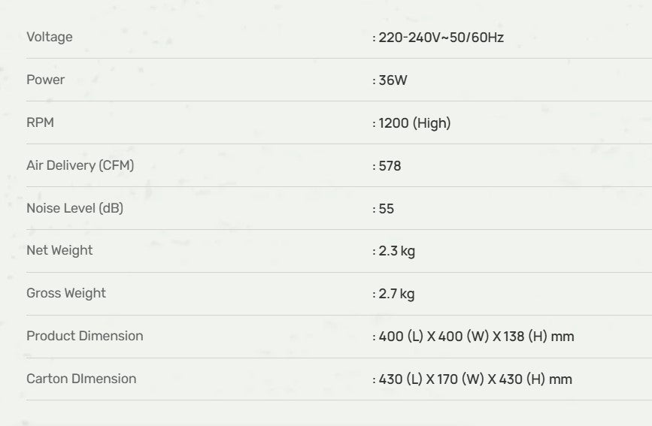Click the 138 (H) product height value

525,337
